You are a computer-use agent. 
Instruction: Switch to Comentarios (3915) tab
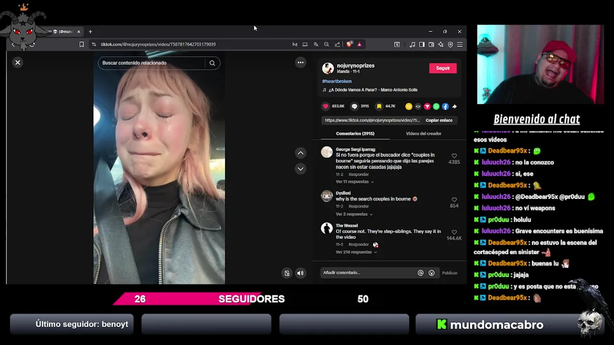tap(355, 134)
